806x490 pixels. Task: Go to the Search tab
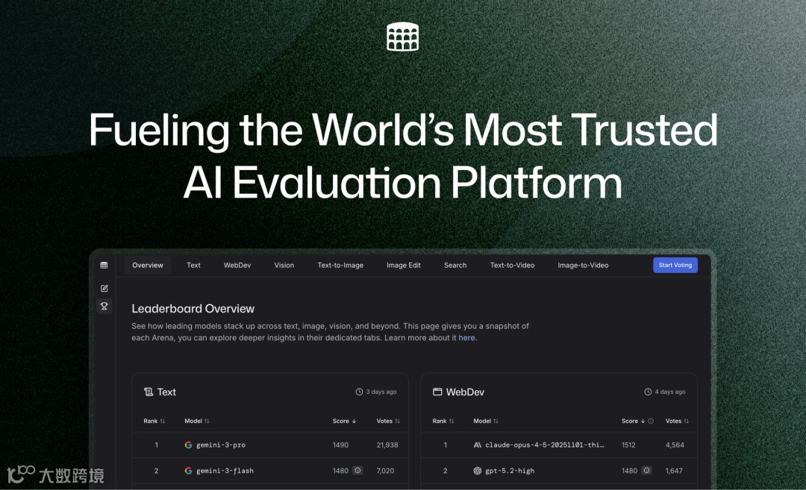point(455,265)
